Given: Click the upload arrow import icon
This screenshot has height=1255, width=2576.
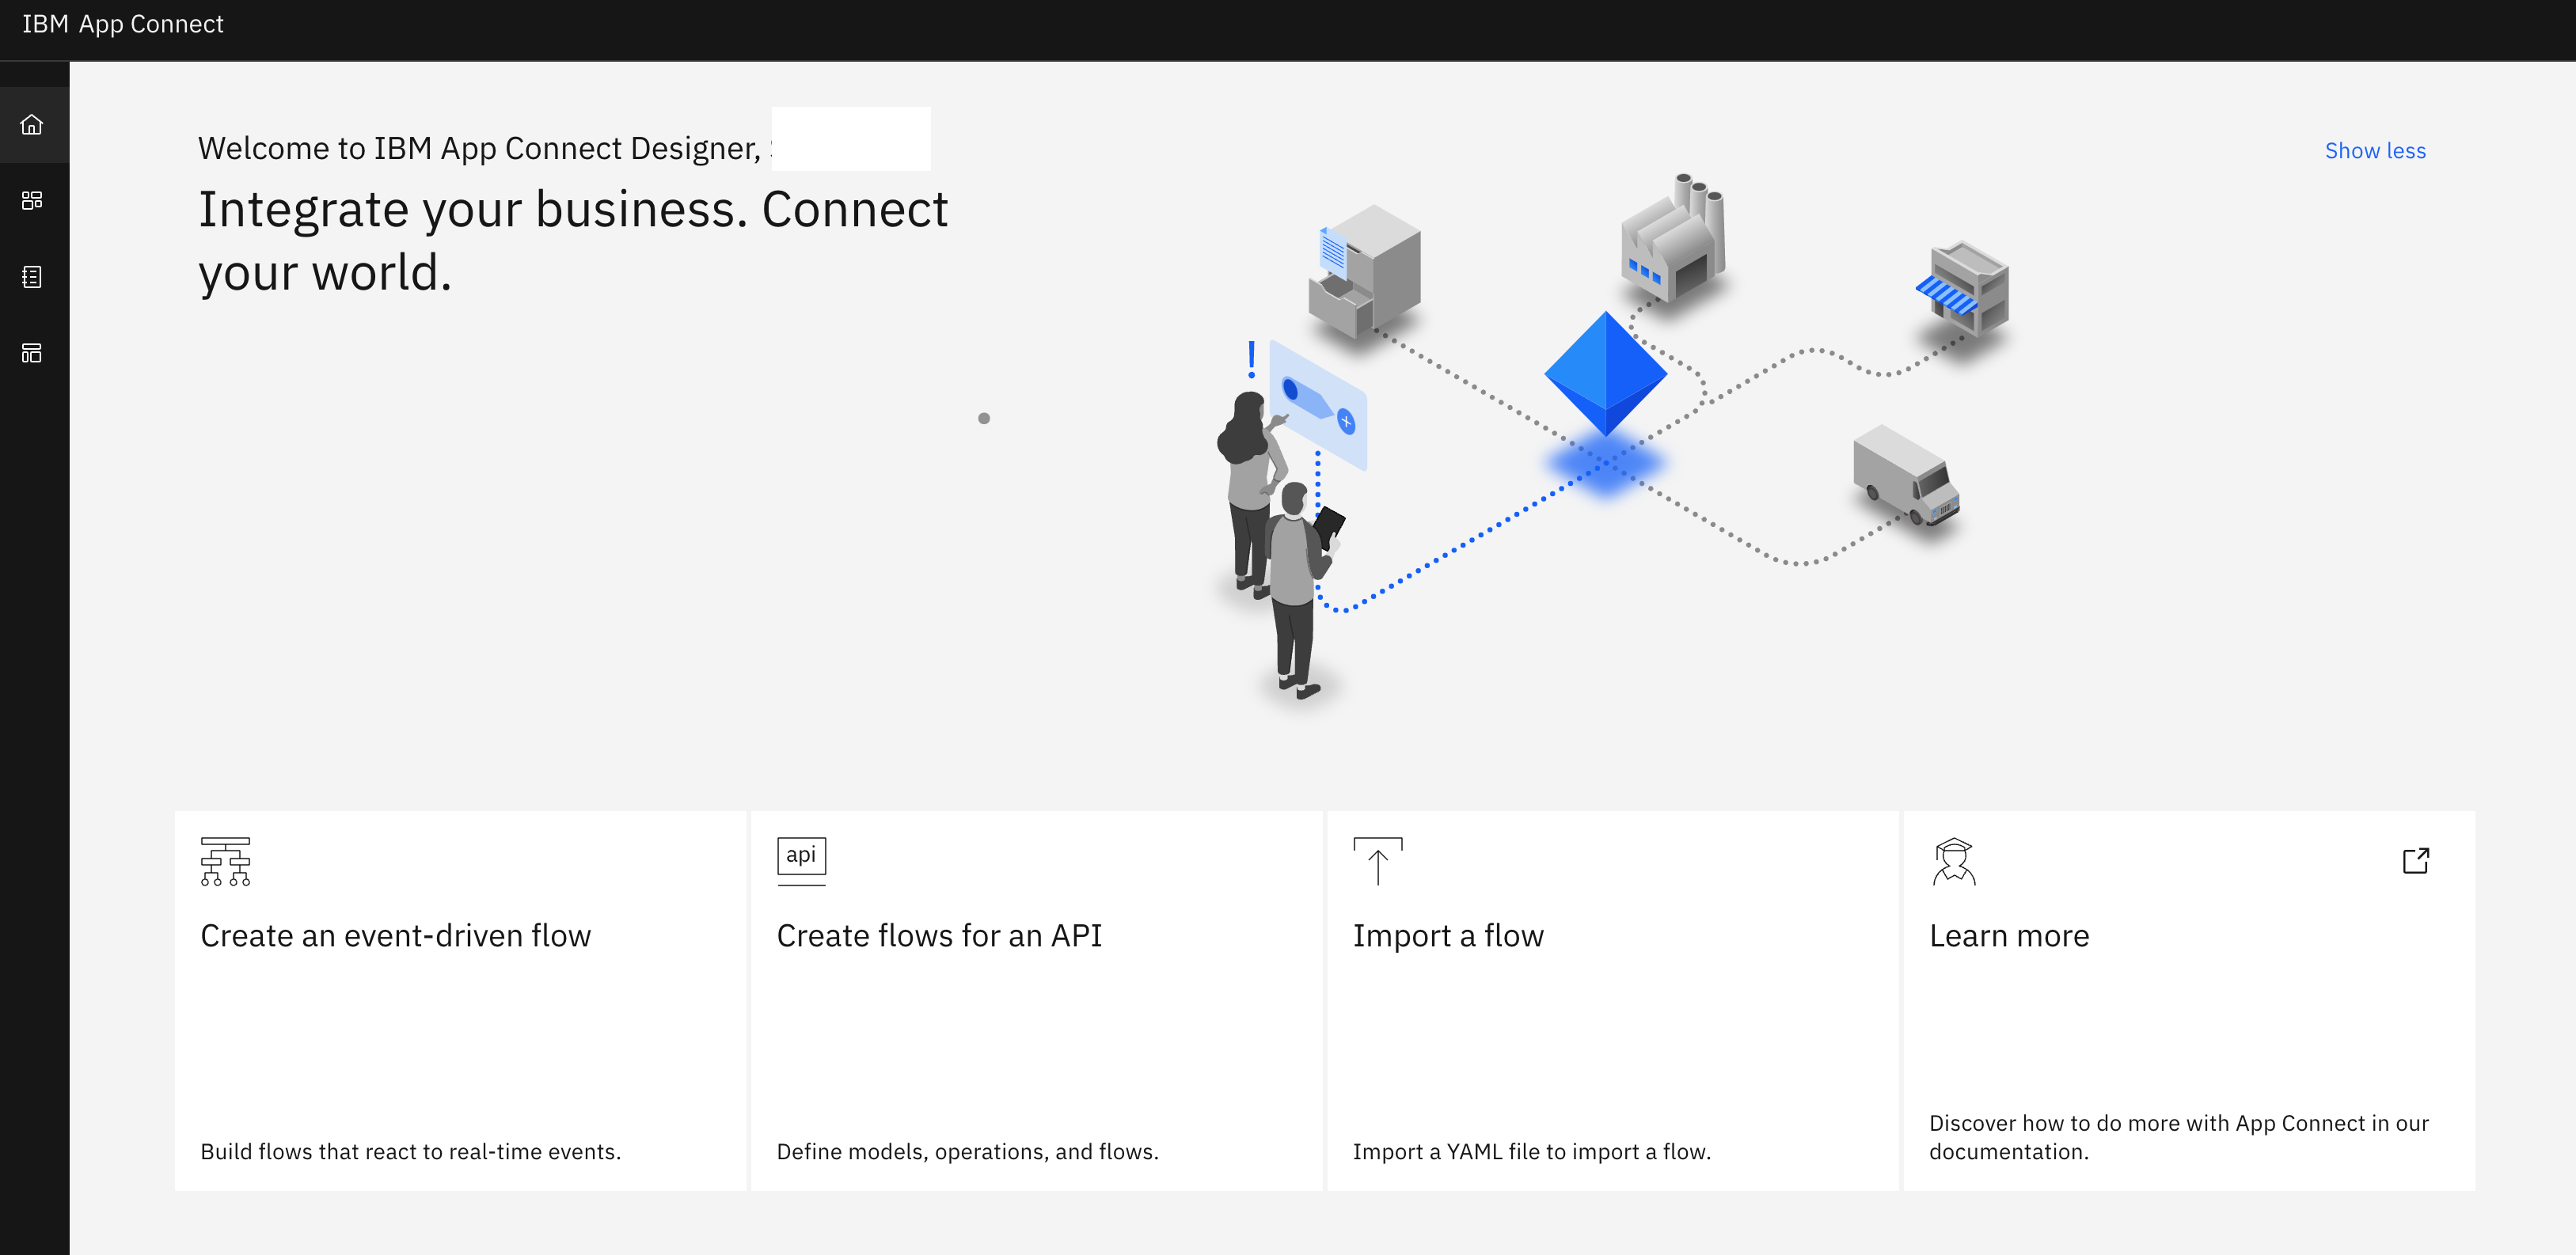Looking at the screenshot, I should [x=1377, y=861].
